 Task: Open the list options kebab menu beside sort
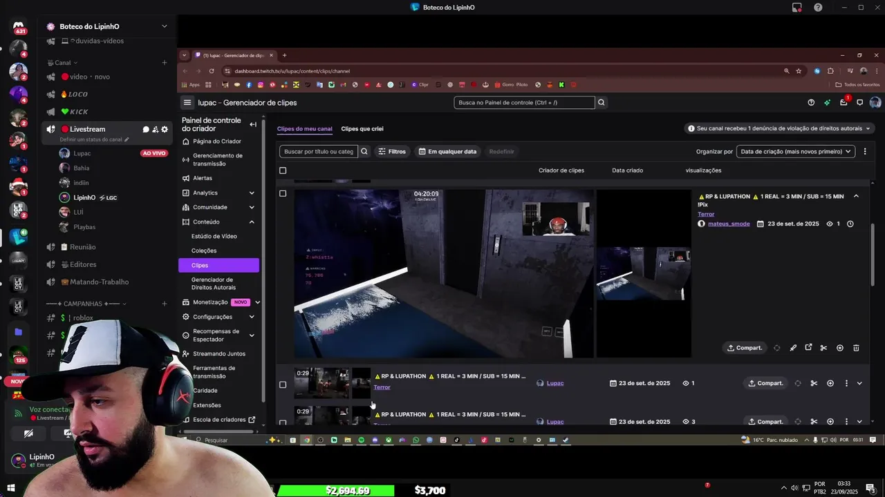tap(865, 151)
